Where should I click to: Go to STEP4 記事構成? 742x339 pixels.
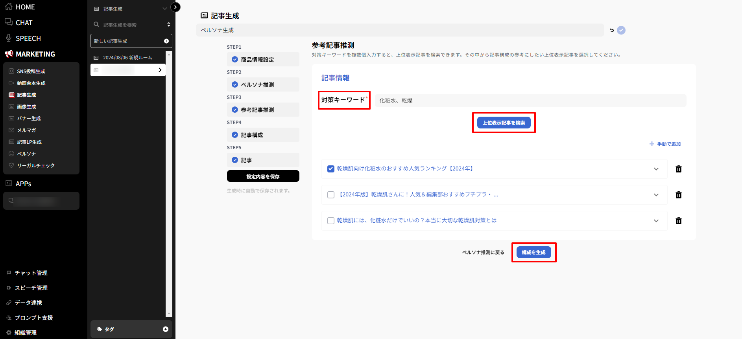(263, 135)
